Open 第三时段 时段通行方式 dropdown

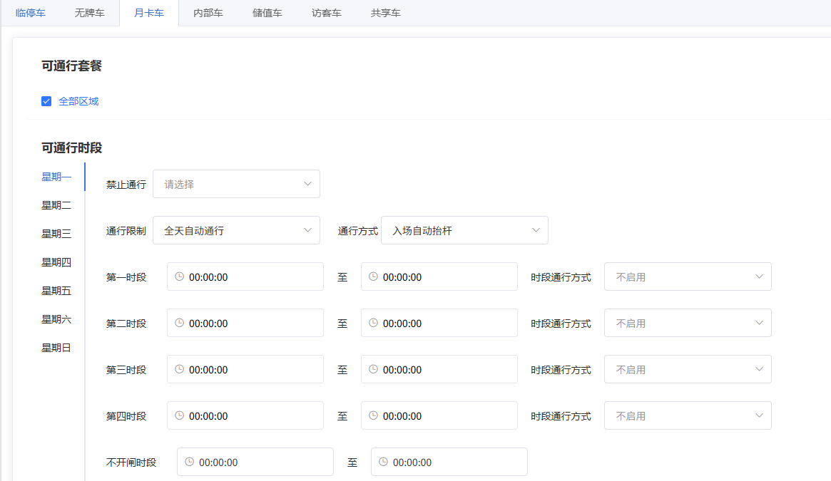click(688, 369)
